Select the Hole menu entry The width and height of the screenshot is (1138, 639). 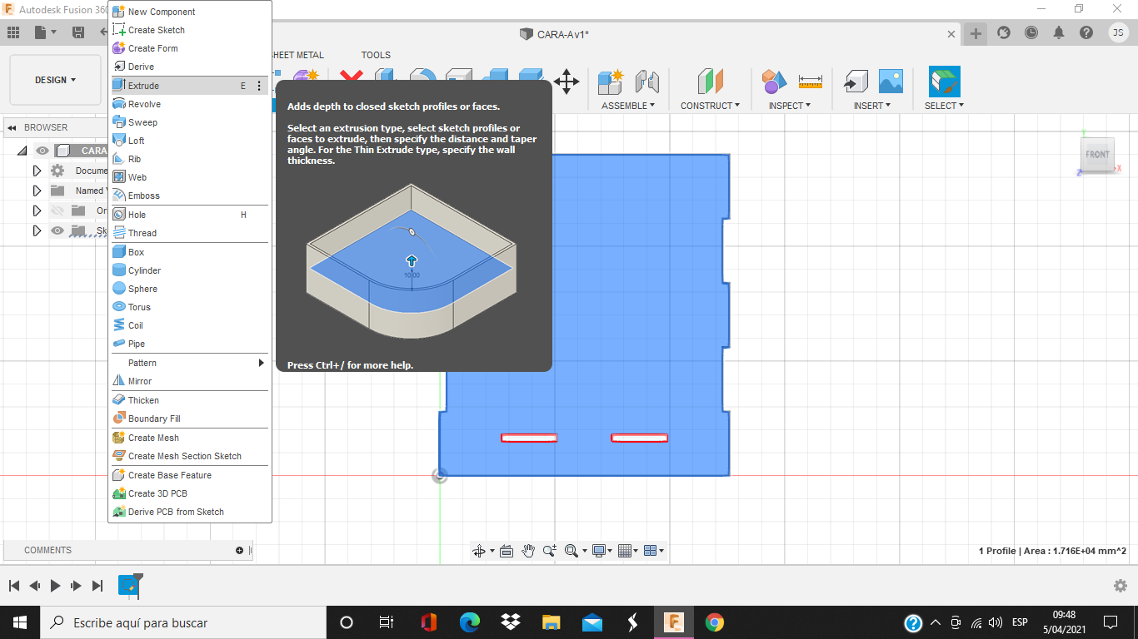point(190,215)
